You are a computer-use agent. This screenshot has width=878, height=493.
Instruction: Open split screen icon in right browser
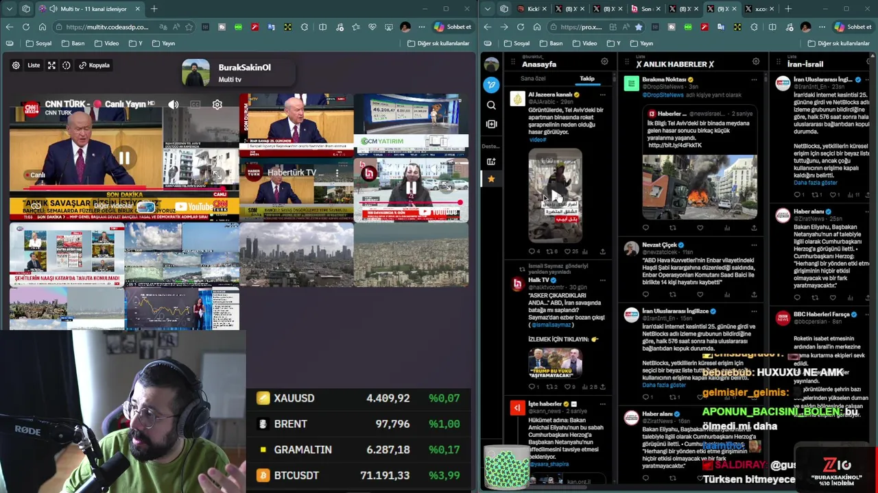point(772,27)
